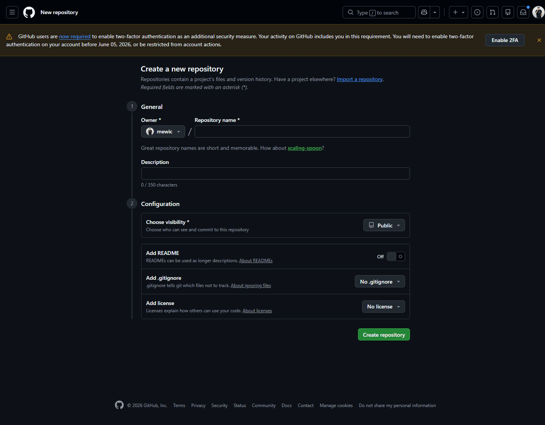Open the Repositories icon in header
Image resolution: width=545 pixels, height=425 pixels.
(508, 12)
